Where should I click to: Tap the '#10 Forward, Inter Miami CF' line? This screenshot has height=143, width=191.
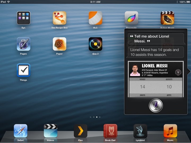coord(154,70)
